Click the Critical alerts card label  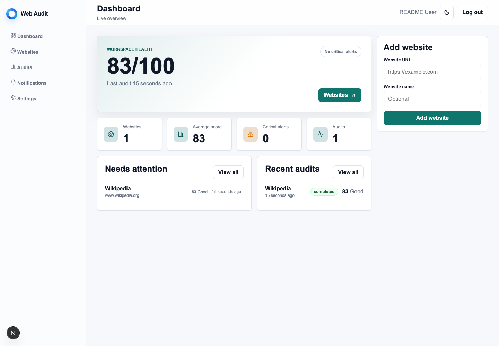[275, 127]
